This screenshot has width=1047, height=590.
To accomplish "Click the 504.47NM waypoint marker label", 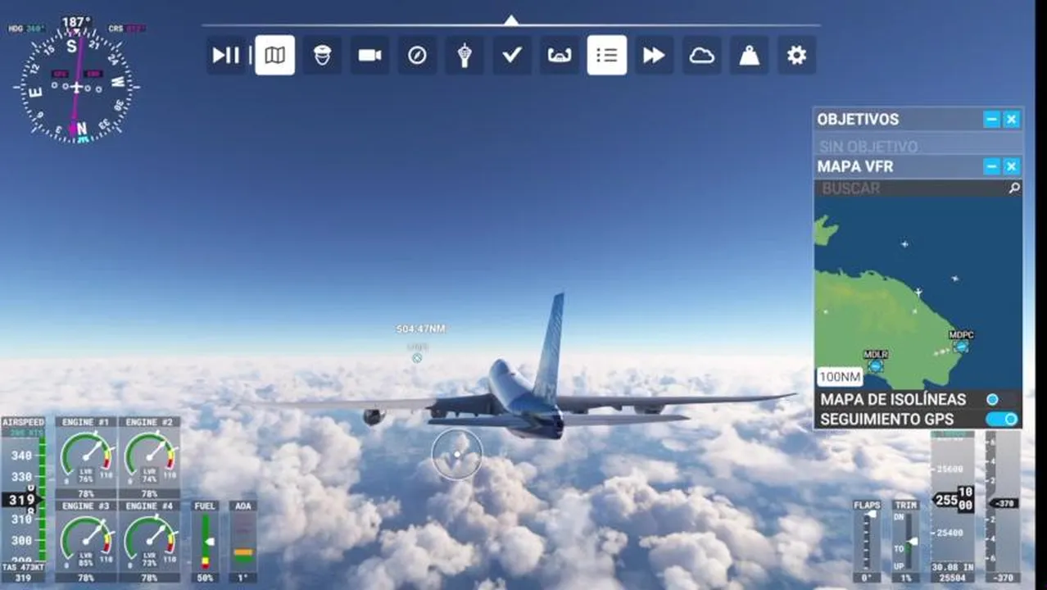I will [x=420, y=329].
